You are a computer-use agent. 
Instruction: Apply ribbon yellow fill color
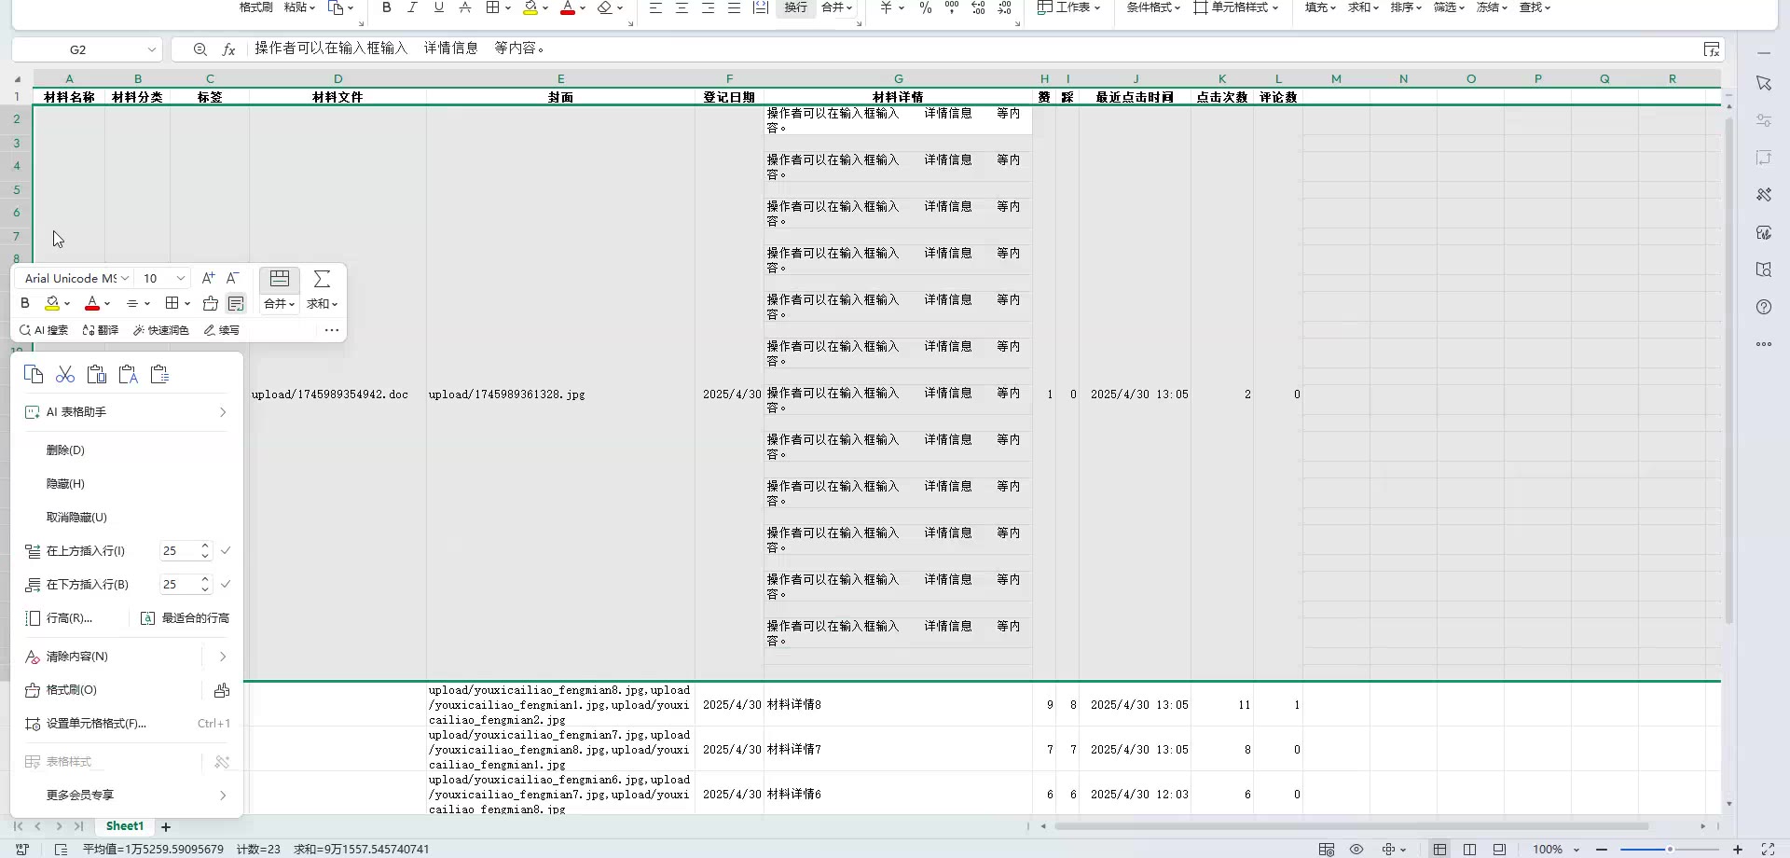coord(530,7)
